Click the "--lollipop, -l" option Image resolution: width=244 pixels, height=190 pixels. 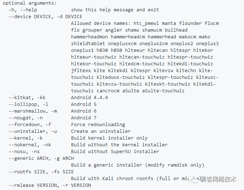click(28, 104)
